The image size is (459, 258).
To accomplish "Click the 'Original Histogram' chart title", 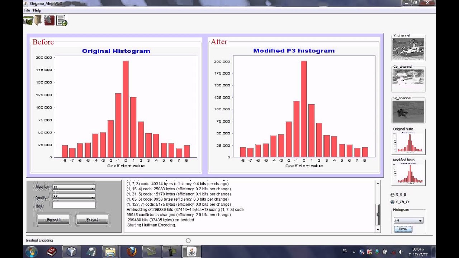I will pos(116,51).
